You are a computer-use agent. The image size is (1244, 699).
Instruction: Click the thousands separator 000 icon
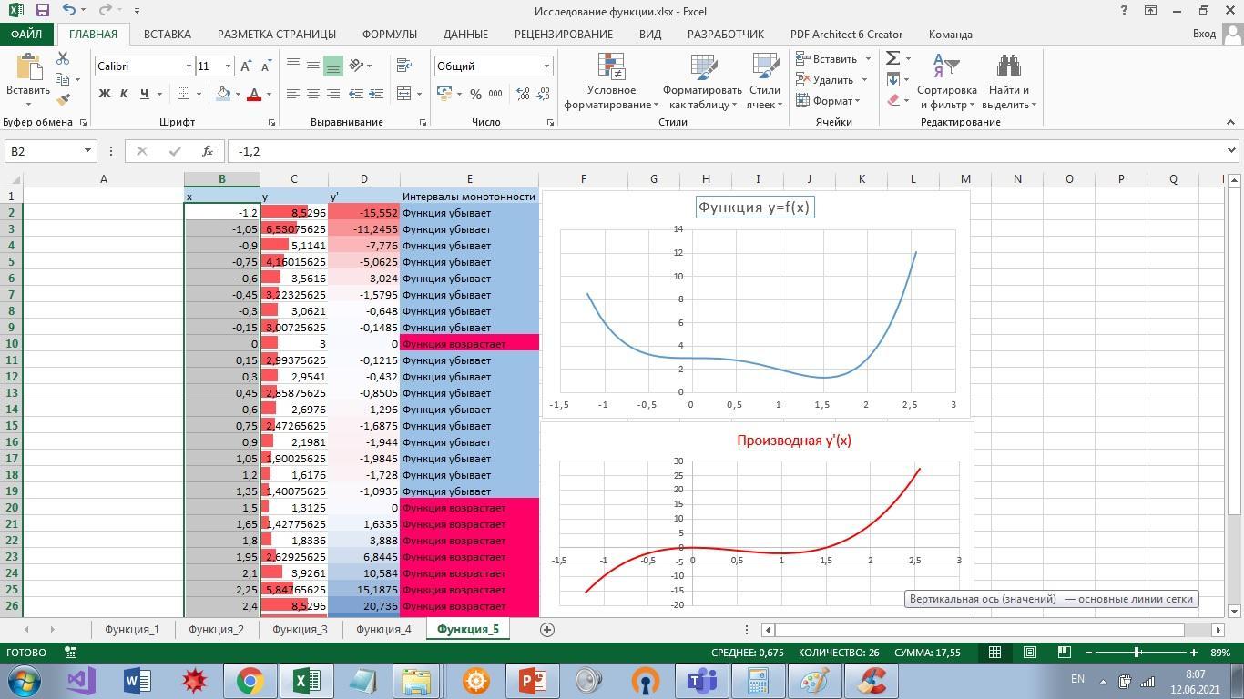(x=495, y=94)
